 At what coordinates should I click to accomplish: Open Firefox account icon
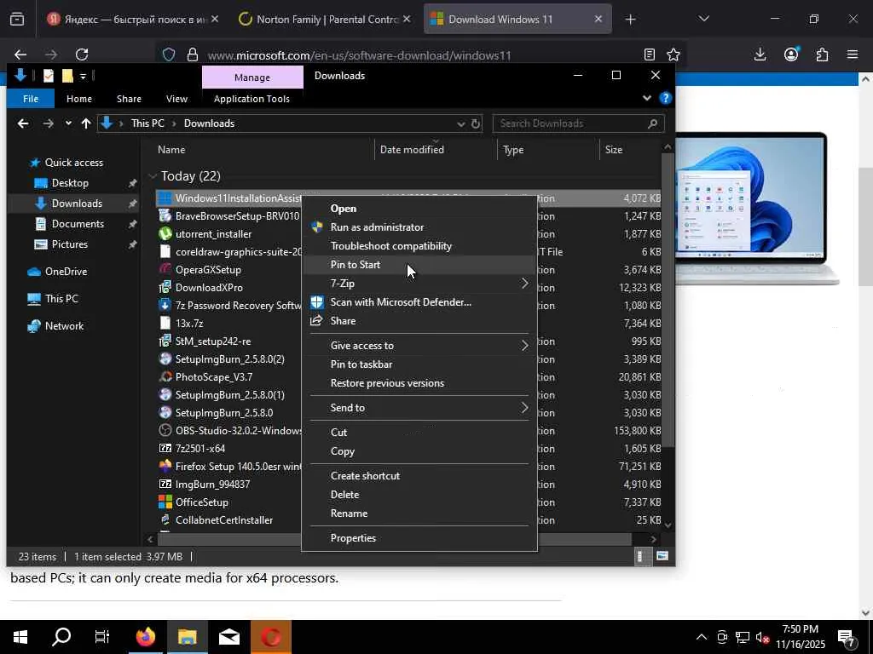click(x=791, y=54)
